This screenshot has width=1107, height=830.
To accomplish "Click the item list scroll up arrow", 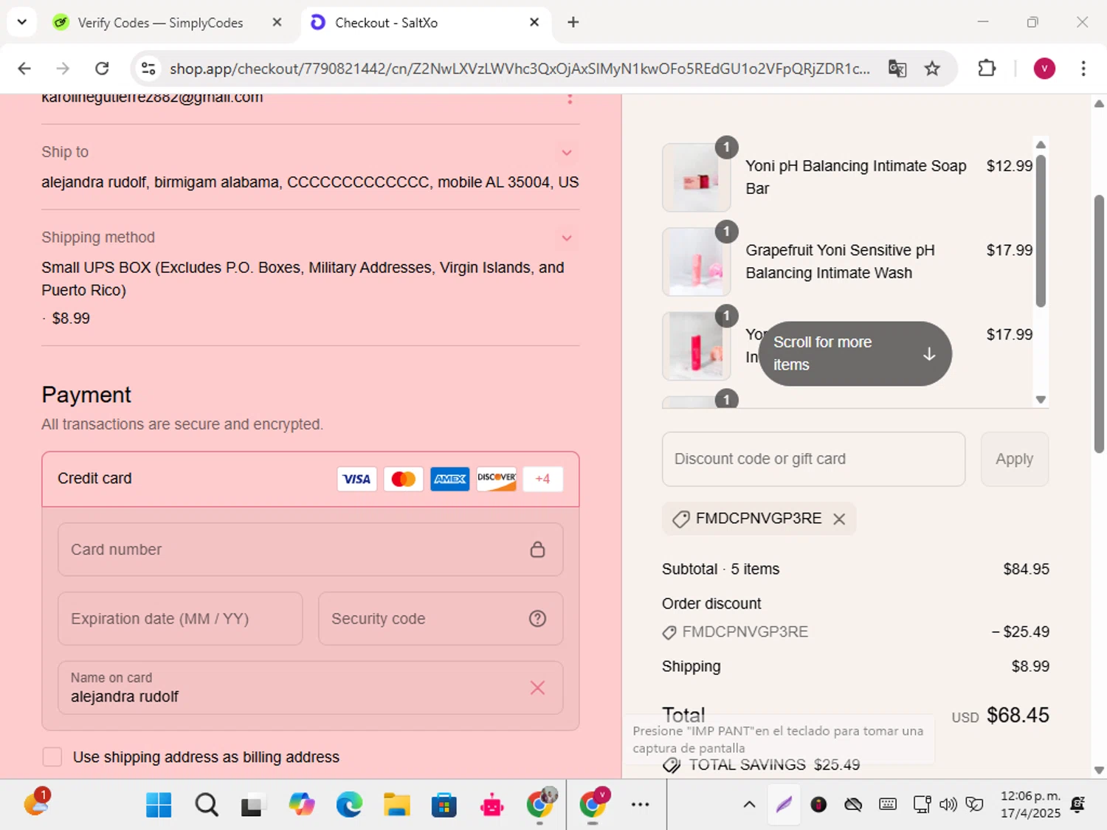I will (1041, 145).
